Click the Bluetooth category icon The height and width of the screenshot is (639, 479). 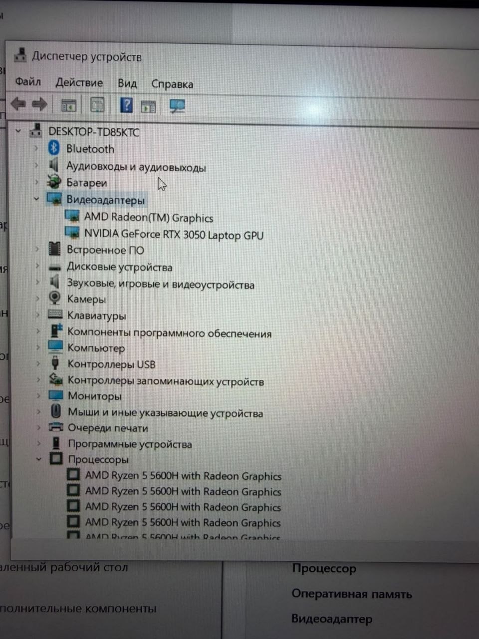point(54,148)
